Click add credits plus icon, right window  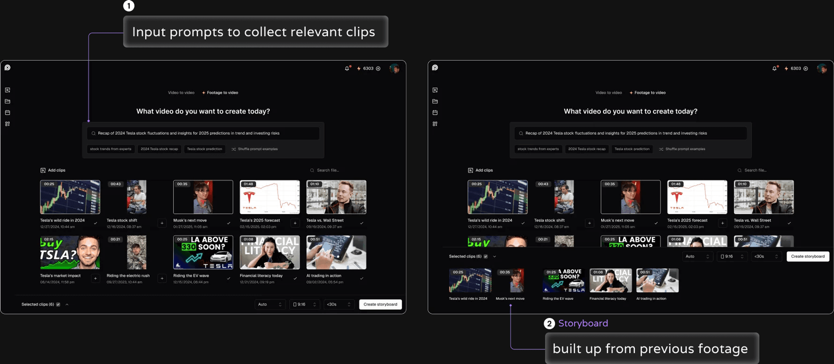806,68
